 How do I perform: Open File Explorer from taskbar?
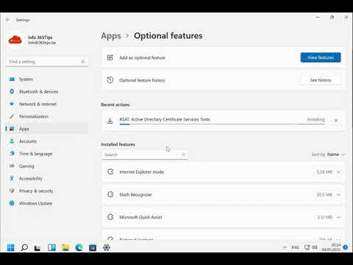click(65, 247)
